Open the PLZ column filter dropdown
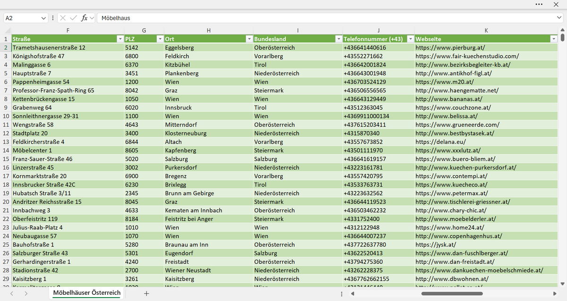The height and width of the screenshot is (301, 567). [158, 39]
